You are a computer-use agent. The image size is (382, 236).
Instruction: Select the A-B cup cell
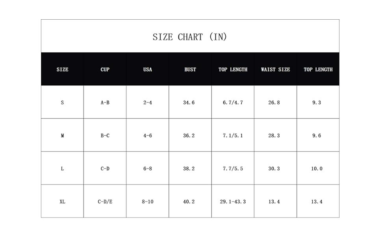coord(105,103)
